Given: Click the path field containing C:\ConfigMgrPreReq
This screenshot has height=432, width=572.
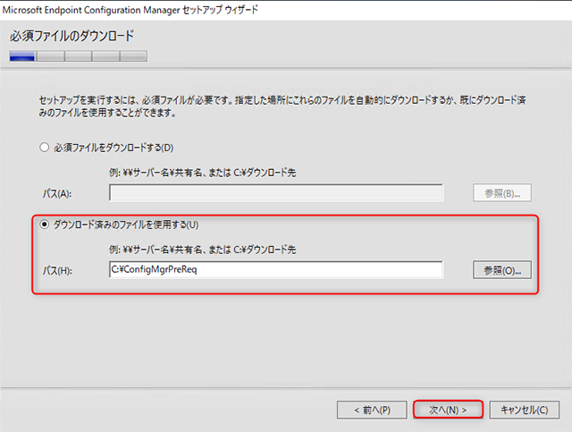Looking at the screenshot, I should pos(276,269).
